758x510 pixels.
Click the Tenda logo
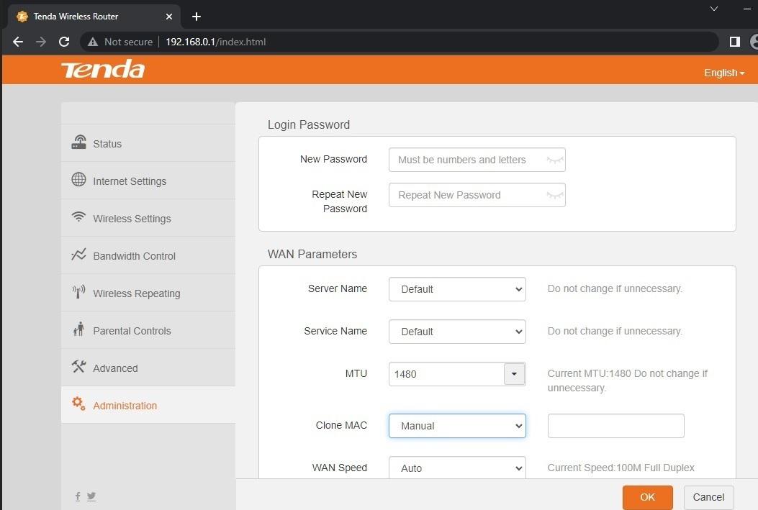102,70
